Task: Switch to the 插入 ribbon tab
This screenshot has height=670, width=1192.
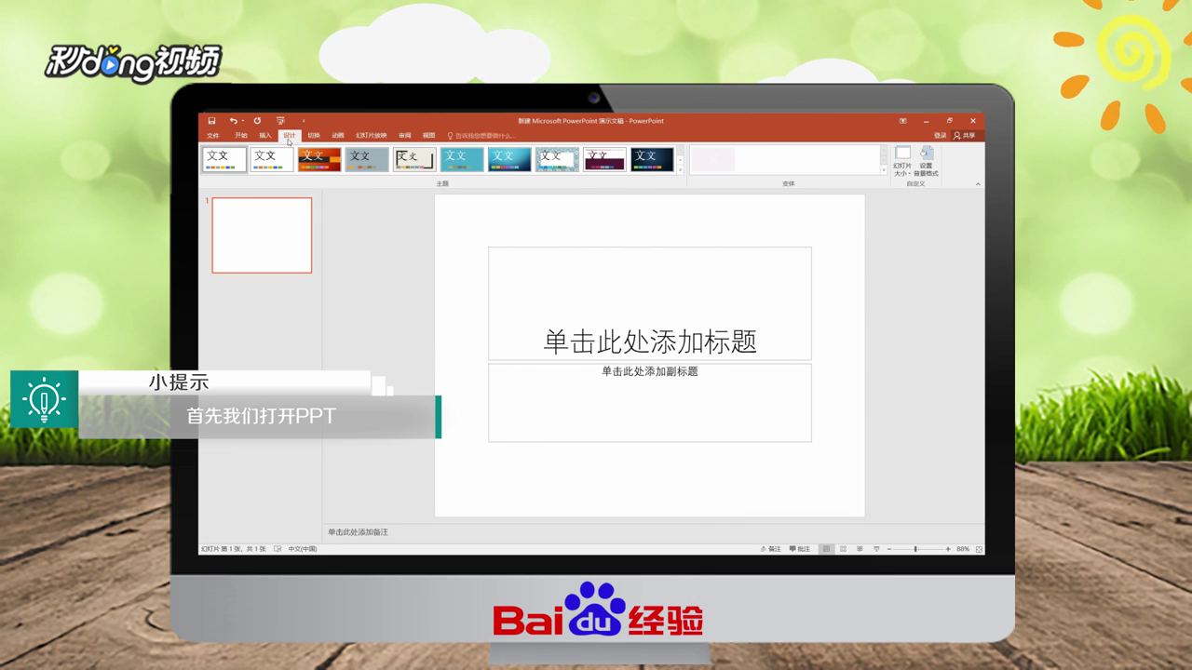Action: (265, 136)
